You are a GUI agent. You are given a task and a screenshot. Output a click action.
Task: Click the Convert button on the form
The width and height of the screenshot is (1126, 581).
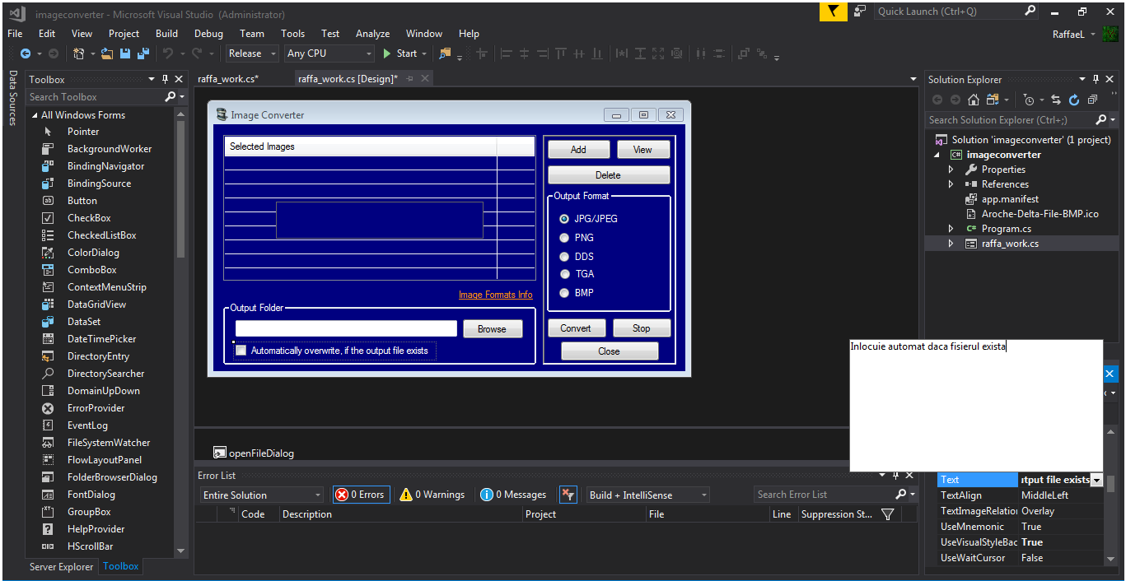point(576,328)
